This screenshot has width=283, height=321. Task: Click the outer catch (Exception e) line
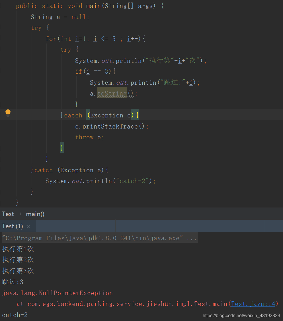coord(69,170)
